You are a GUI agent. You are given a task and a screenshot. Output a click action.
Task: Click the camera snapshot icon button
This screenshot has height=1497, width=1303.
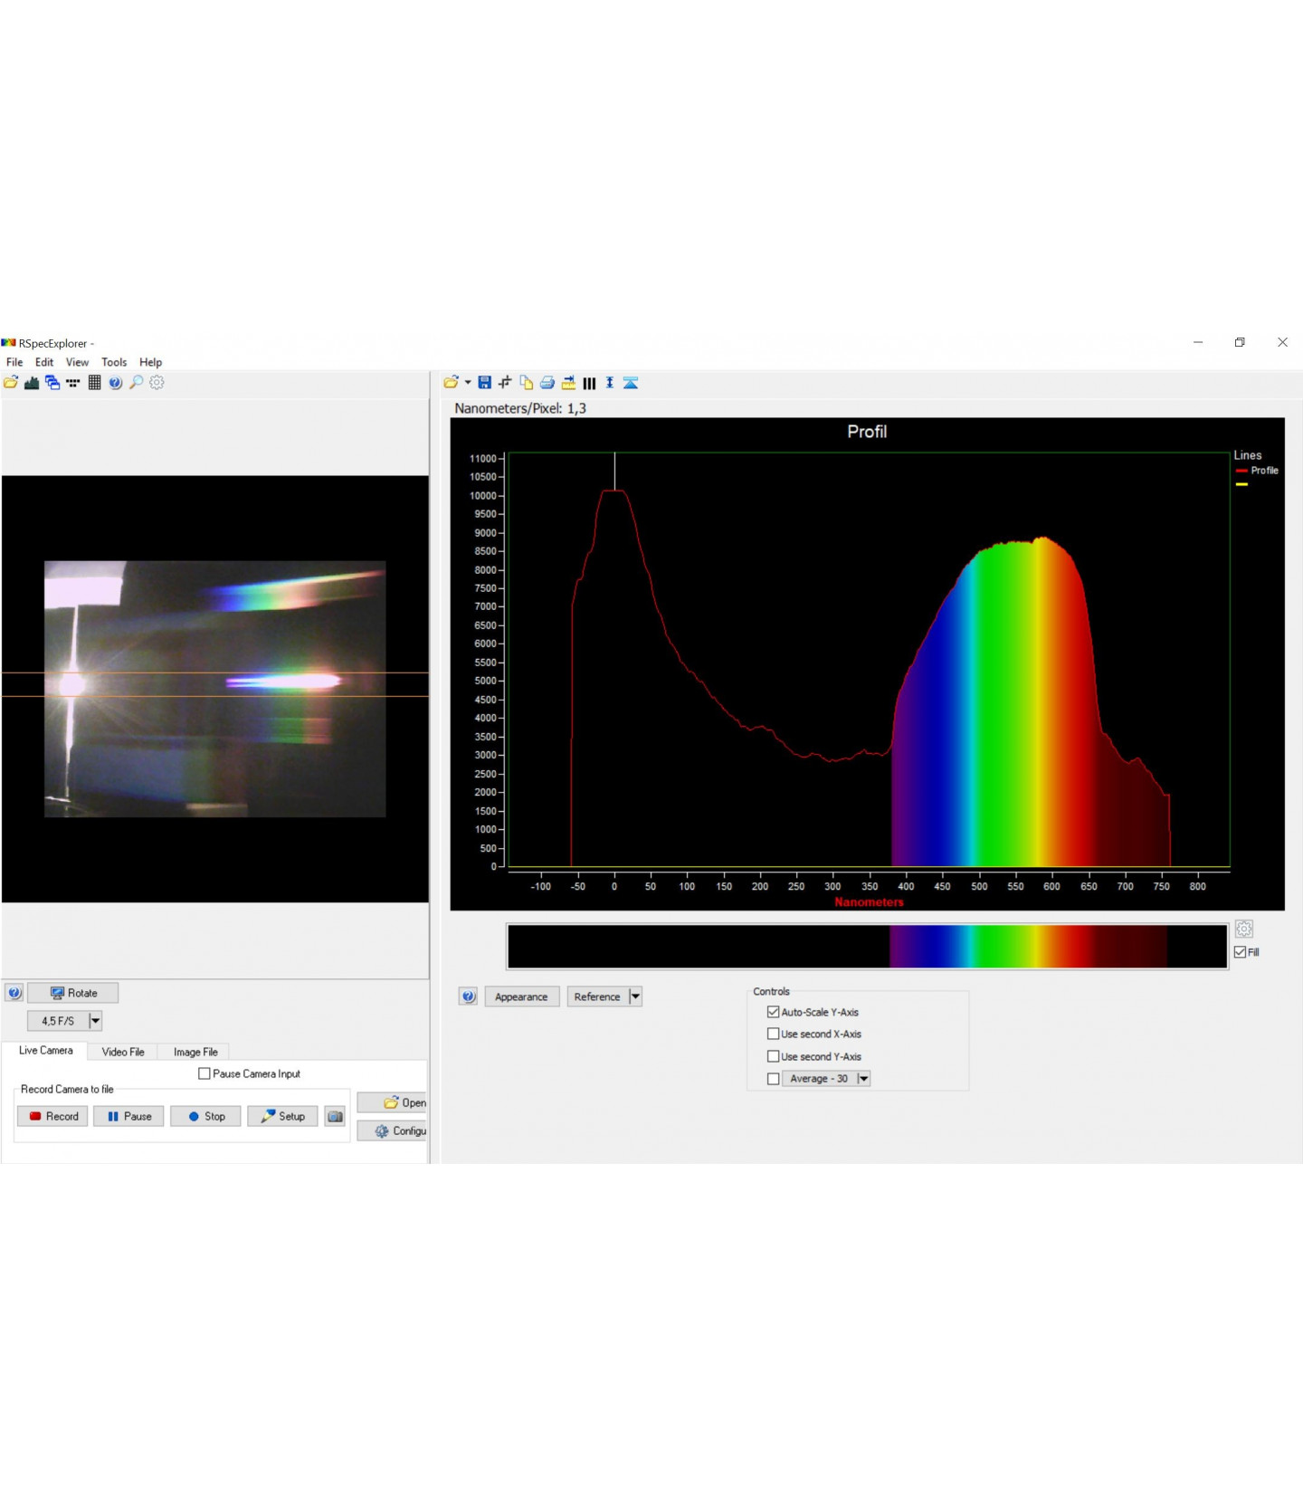click(335, 1116)
